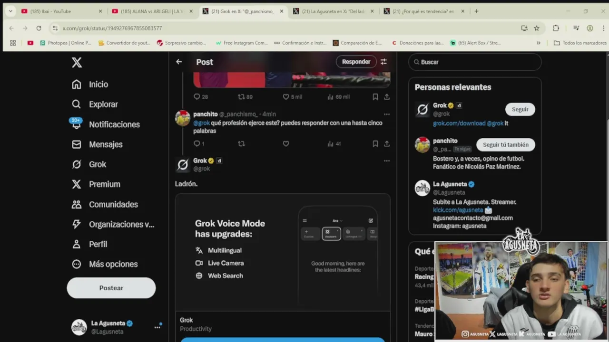Open the Grok Voice Mode ad card

coord(283,252)
